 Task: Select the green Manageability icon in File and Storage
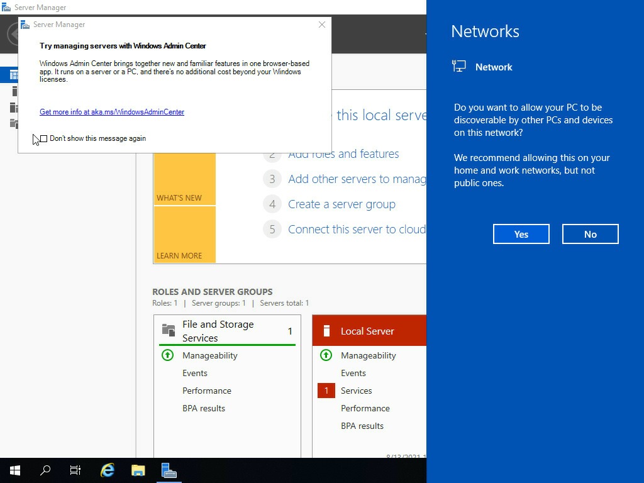point(167,355)
